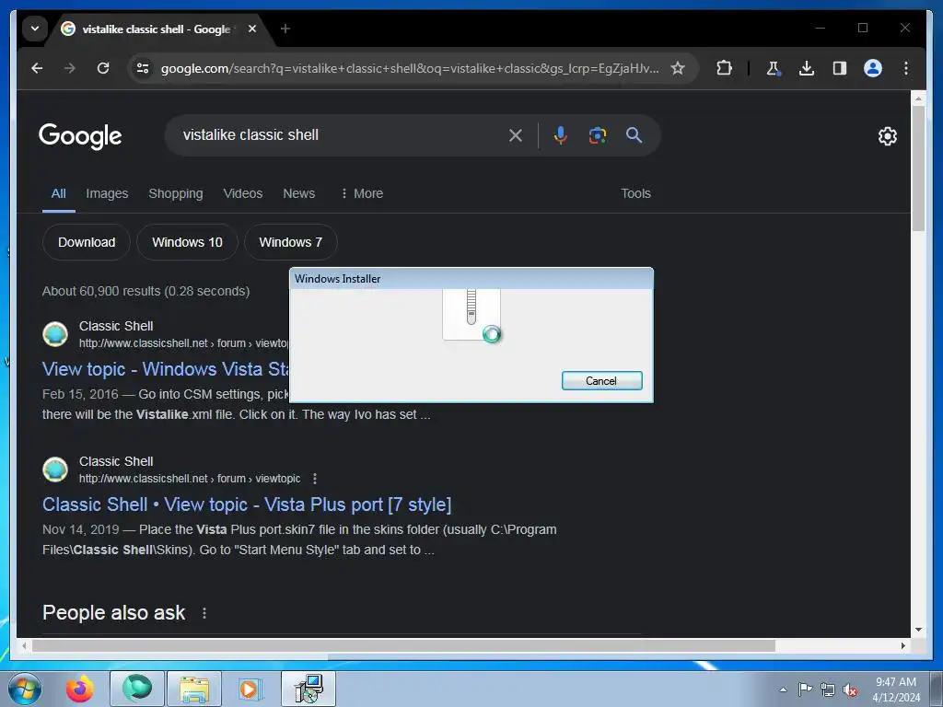943x707 pixels.
Task: Open the taskbar clock and date
Action: coord(896,690)
